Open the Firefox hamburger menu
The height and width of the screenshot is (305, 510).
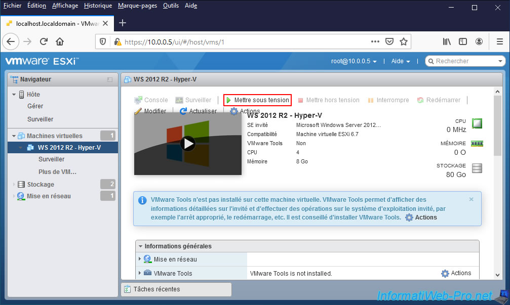click(500, 41)
